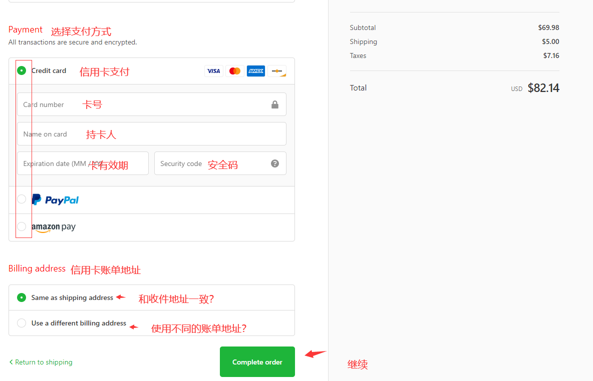
Task: Click the Complete order button
Action: (x=257, y=361)
